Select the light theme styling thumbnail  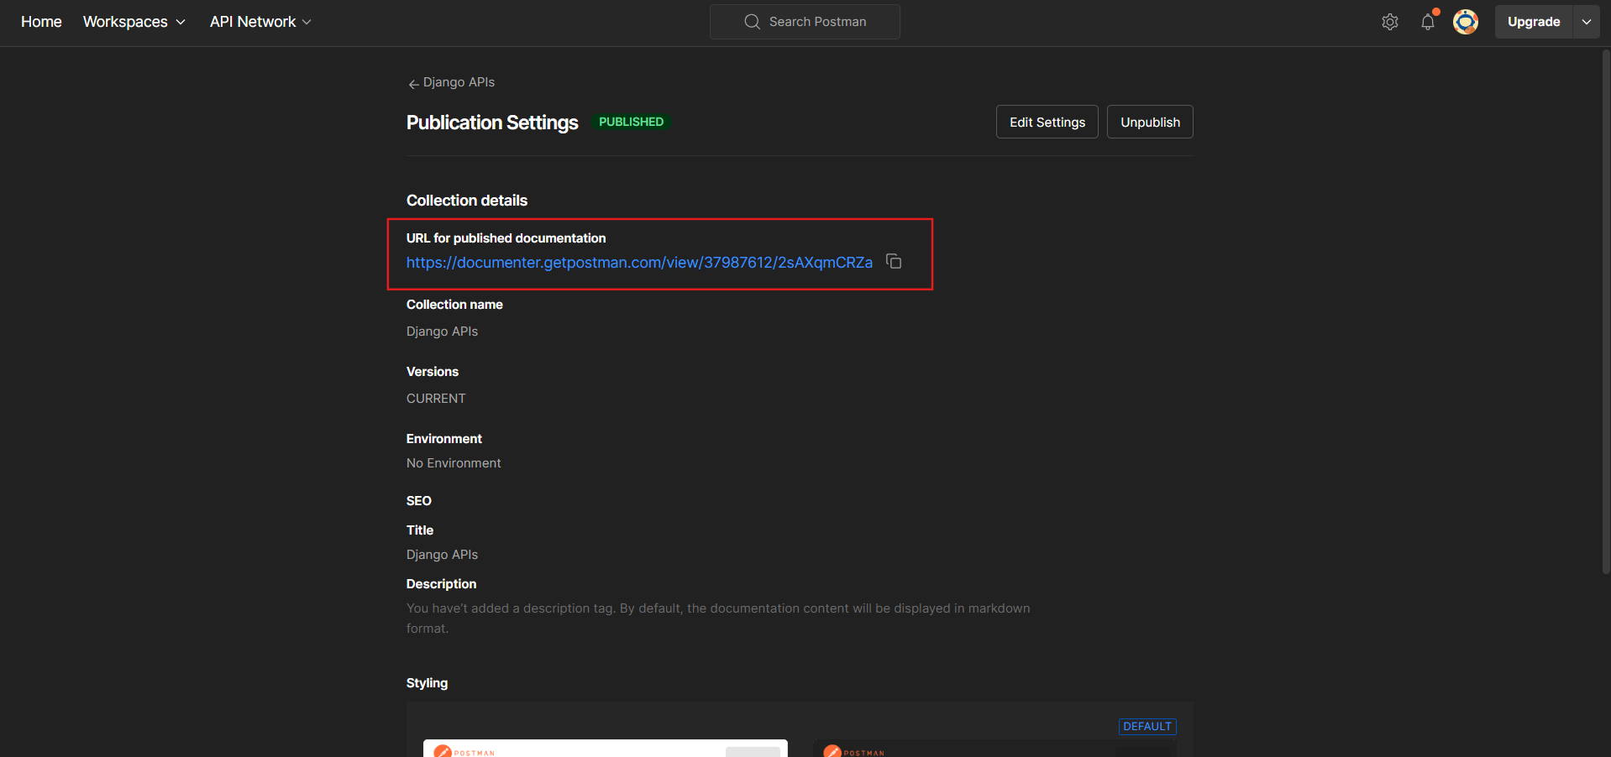[x=606, y=748]
